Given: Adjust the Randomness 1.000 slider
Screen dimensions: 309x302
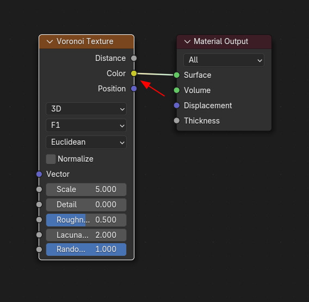Looking at the screenshot, I should pyautogui.click(x=86, y=249).
